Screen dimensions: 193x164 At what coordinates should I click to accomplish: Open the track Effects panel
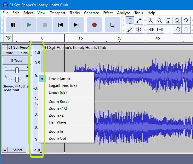[17, 61]
